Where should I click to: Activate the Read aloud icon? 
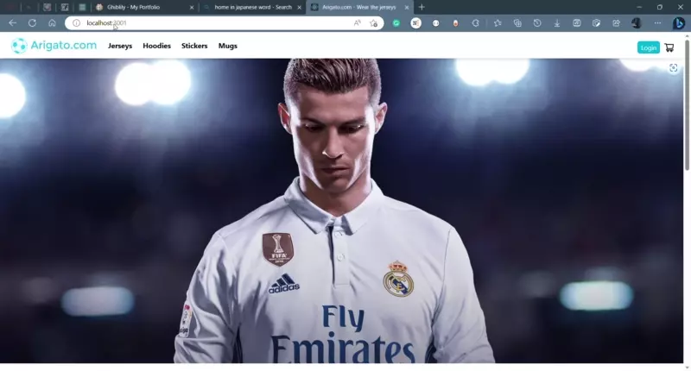357,23
